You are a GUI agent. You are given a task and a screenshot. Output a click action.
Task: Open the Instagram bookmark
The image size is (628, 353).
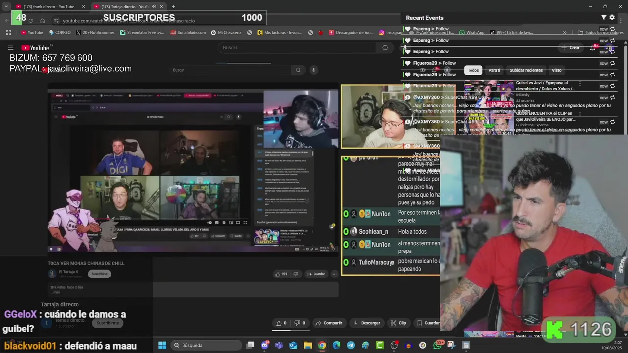391,33
